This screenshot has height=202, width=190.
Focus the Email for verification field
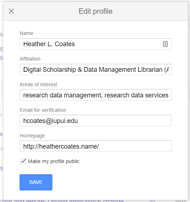pyautogui.click(x=95, y=120)
